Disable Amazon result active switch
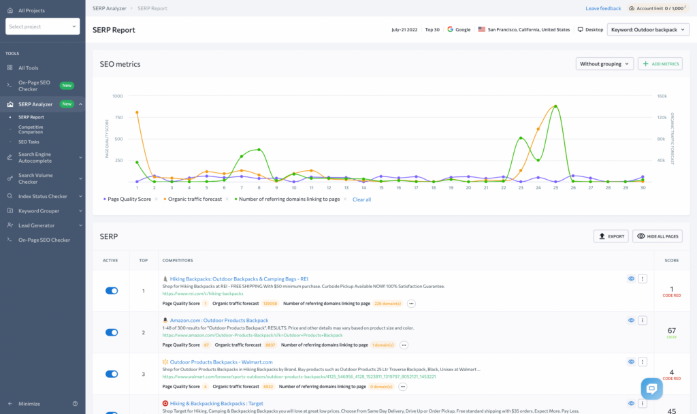This screenshot has width=697, height=414. click(x=112, y=332)
